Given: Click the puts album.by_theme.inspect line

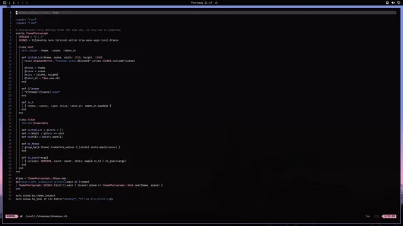Looking at the screenshot, I should 35,196.
